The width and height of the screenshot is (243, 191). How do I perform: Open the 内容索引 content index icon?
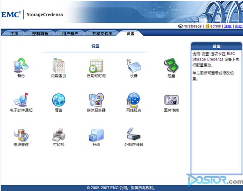tap(58, 65)
